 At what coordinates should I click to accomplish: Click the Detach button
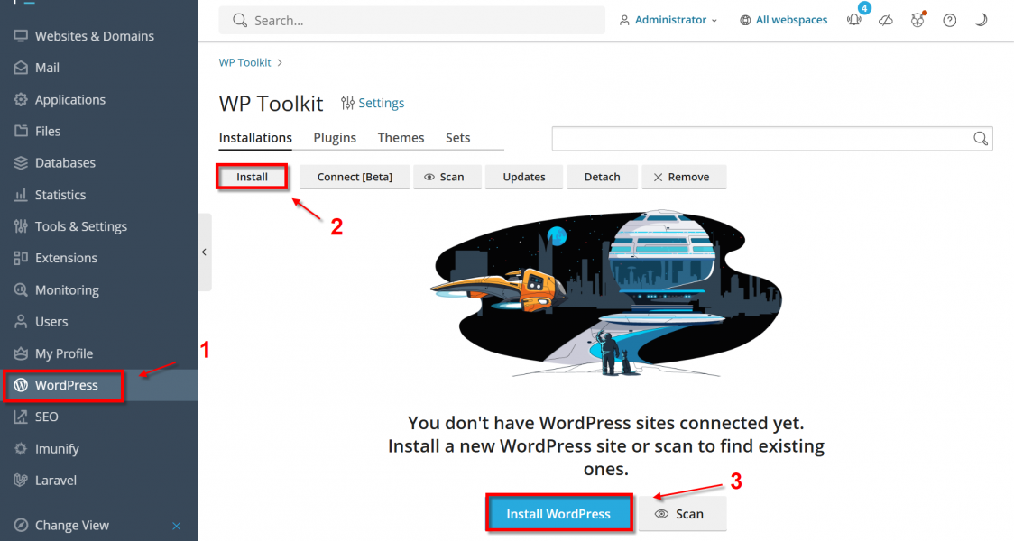[602, 177]
